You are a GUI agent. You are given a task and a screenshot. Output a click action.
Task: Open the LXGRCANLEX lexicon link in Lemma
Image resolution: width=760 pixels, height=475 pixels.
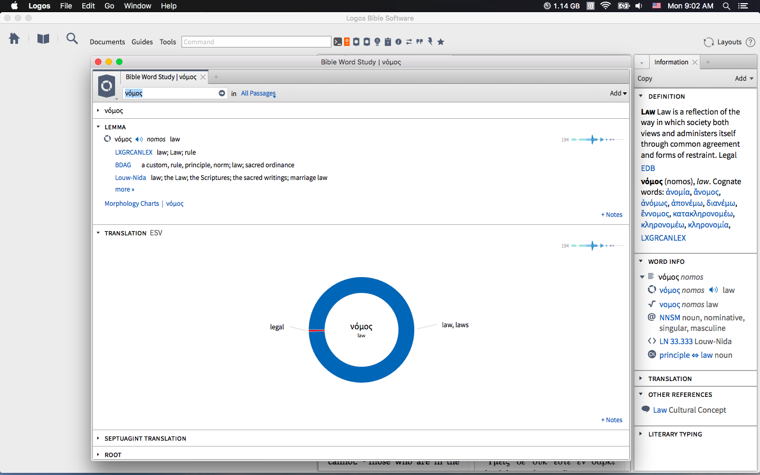point(134,152)
